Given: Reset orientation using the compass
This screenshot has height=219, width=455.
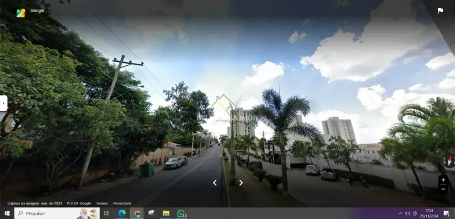Looking at the screenshot, I should click(x=449, y=161).
